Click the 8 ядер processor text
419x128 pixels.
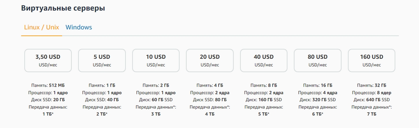[384, 93]
